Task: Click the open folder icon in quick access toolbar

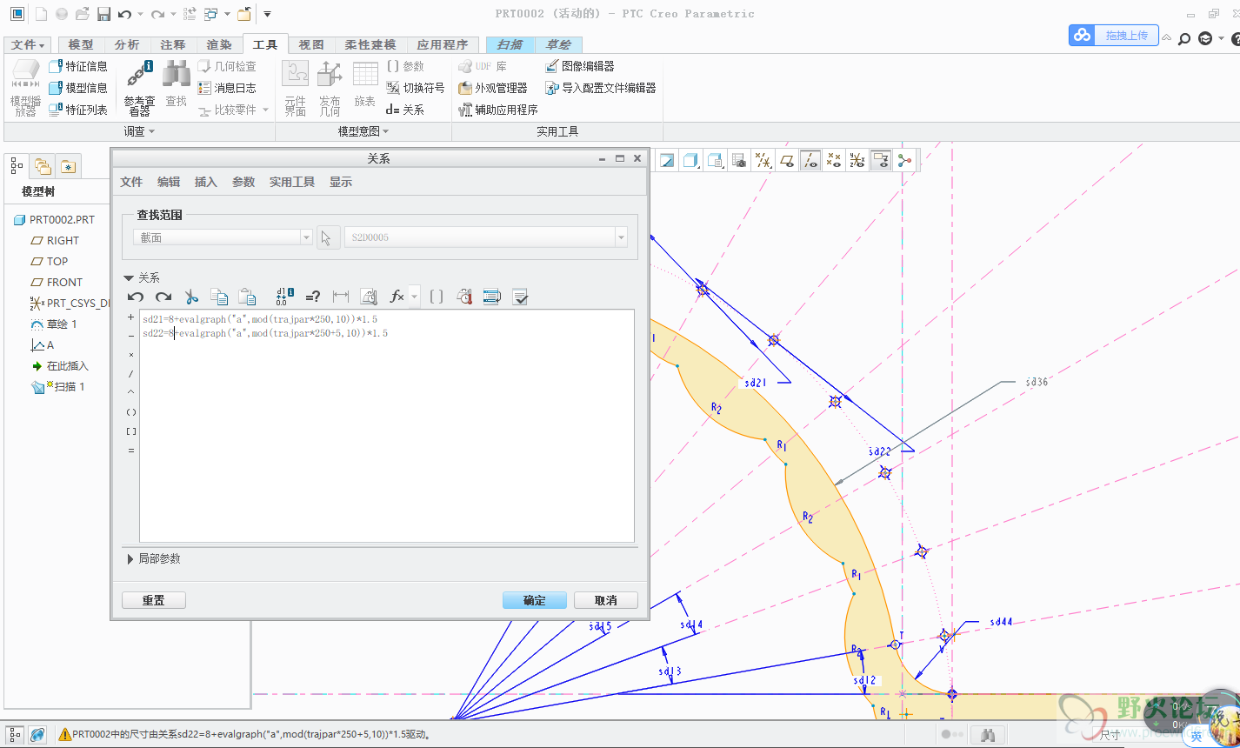Action: tap(83, 14)
